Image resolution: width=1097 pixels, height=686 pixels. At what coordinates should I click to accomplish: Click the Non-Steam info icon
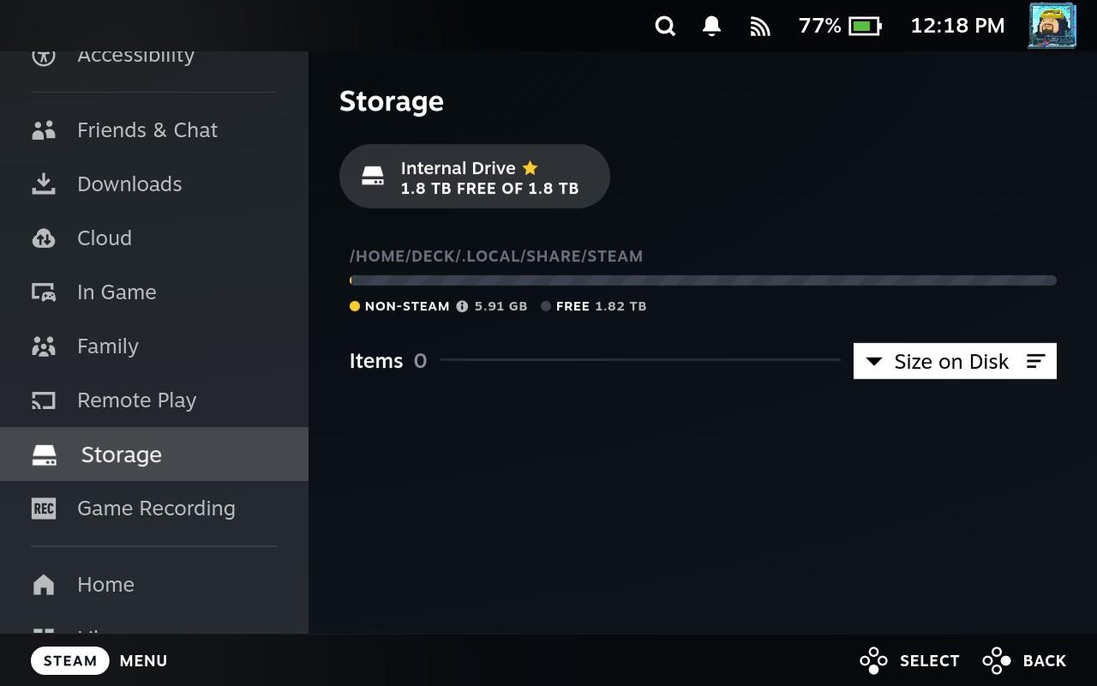click(462, 306)
